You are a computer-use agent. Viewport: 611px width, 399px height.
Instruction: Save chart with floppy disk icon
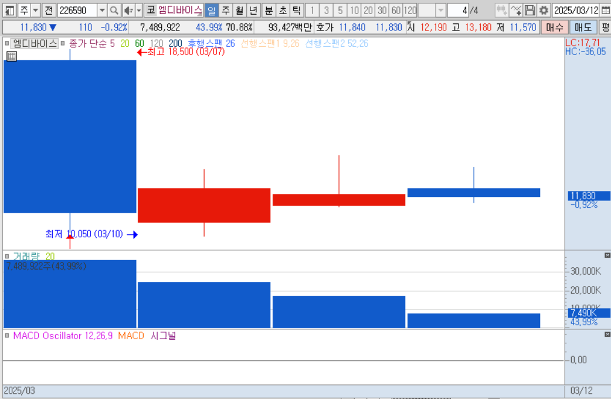(530, 11)
